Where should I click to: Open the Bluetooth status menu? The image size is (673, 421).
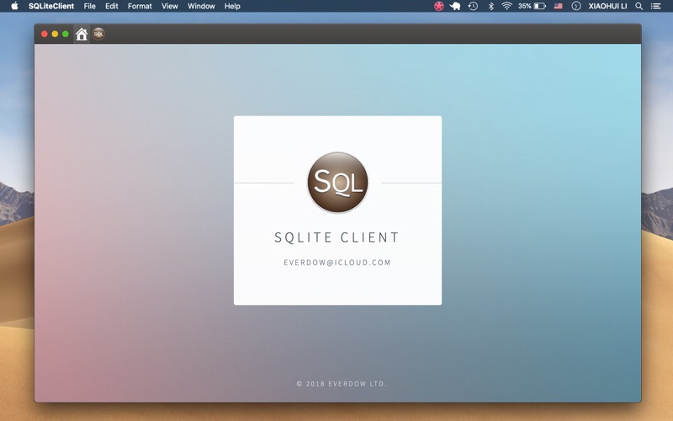point(491,6)
